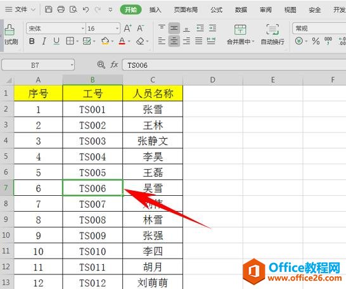Screen dimensions: 346x289
Task: Select cell containing TS011
Action: [93, 267]
